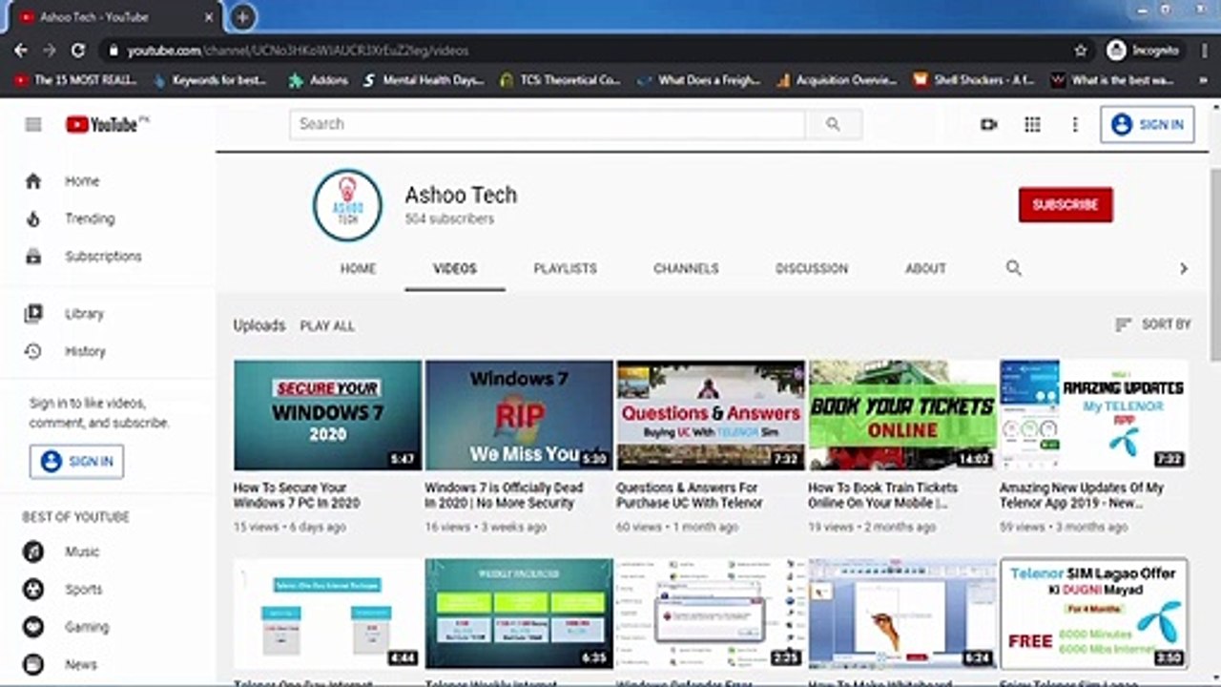The width and height of the screenshot is (1221, 687).
Task: Open 'Mental Health Days...' bookmark
Action: [x=424, y=80]
